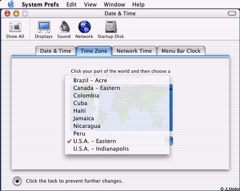The height and width of the screenshot is (191, 240).
Task: Choose Canada - Eastern time zone
Action: pos(117,88)
